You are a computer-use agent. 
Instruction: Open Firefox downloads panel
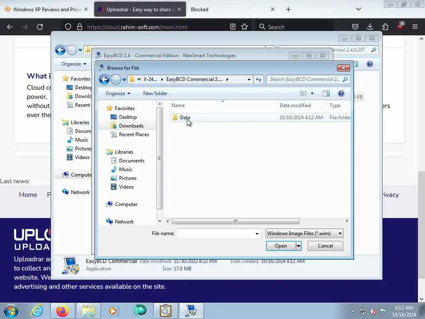[x=370, y=27]
